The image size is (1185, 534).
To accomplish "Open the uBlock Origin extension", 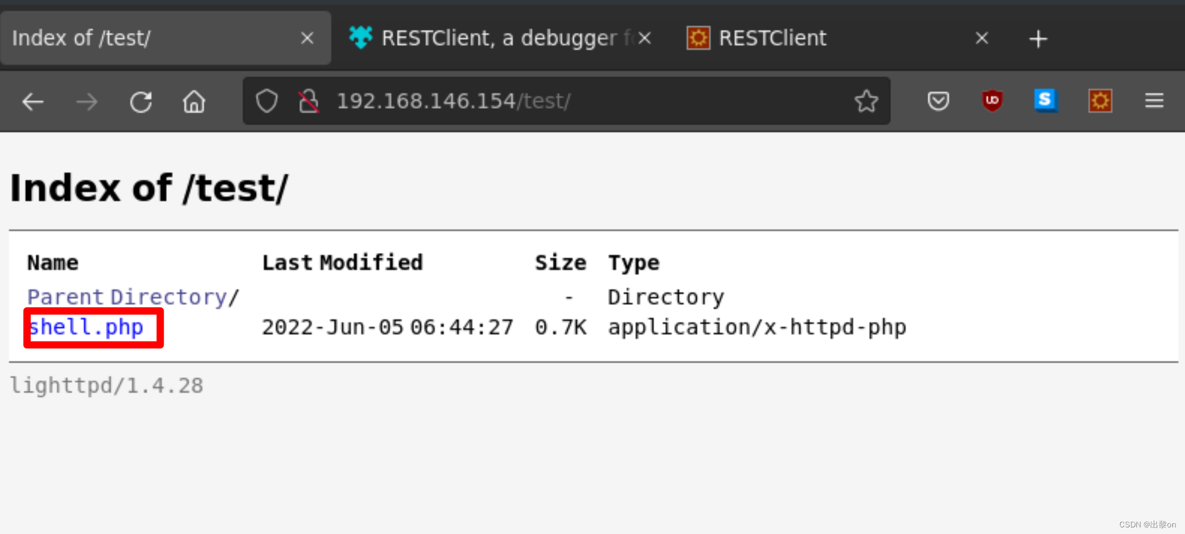I will [x=992, y=100].
